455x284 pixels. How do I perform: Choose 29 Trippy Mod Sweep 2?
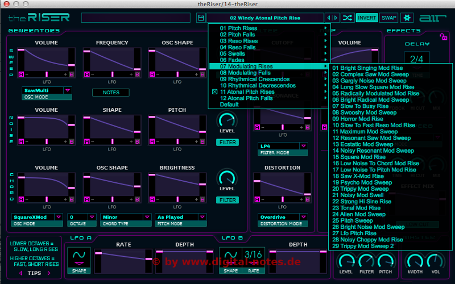click(x=363, y=246)
